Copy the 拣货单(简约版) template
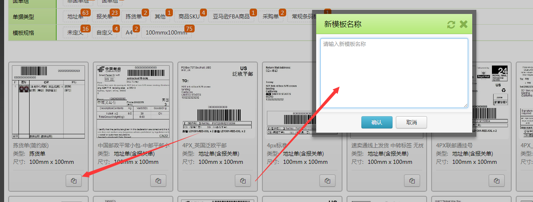 pyautogui.click(x=74, y=181)
